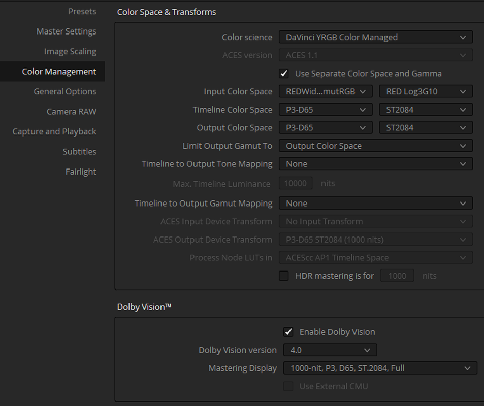Open Input Color Space gamut dropdown

point(326,92)
